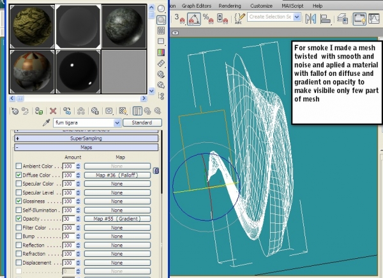Click the Make Preview icon
This screenshot has width=383, height=278.
pos(161,63)
